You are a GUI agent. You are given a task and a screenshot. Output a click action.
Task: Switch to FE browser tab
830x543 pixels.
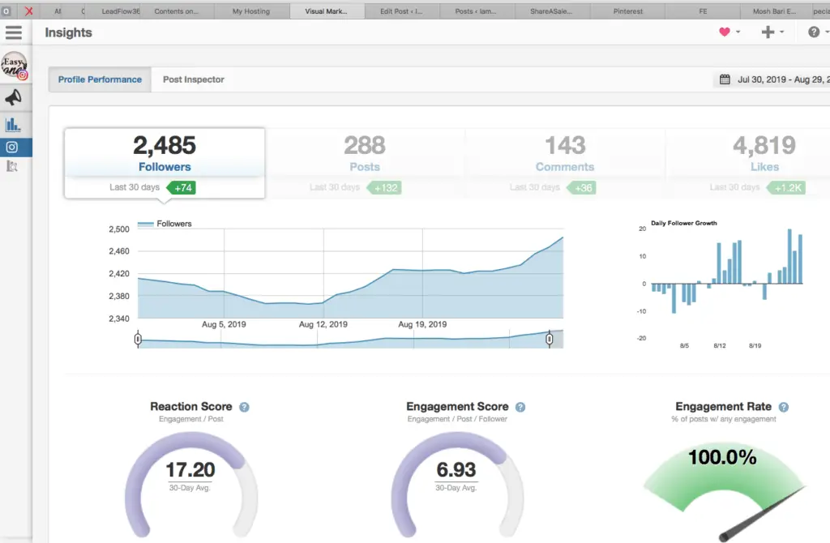point(703,11)
